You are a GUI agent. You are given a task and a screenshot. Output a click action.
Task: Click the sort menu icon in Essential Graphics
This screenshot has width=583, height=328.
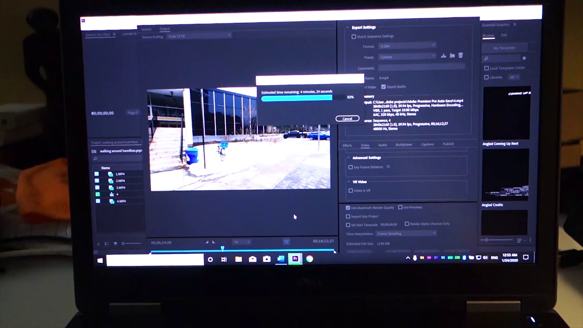(519, 240)
